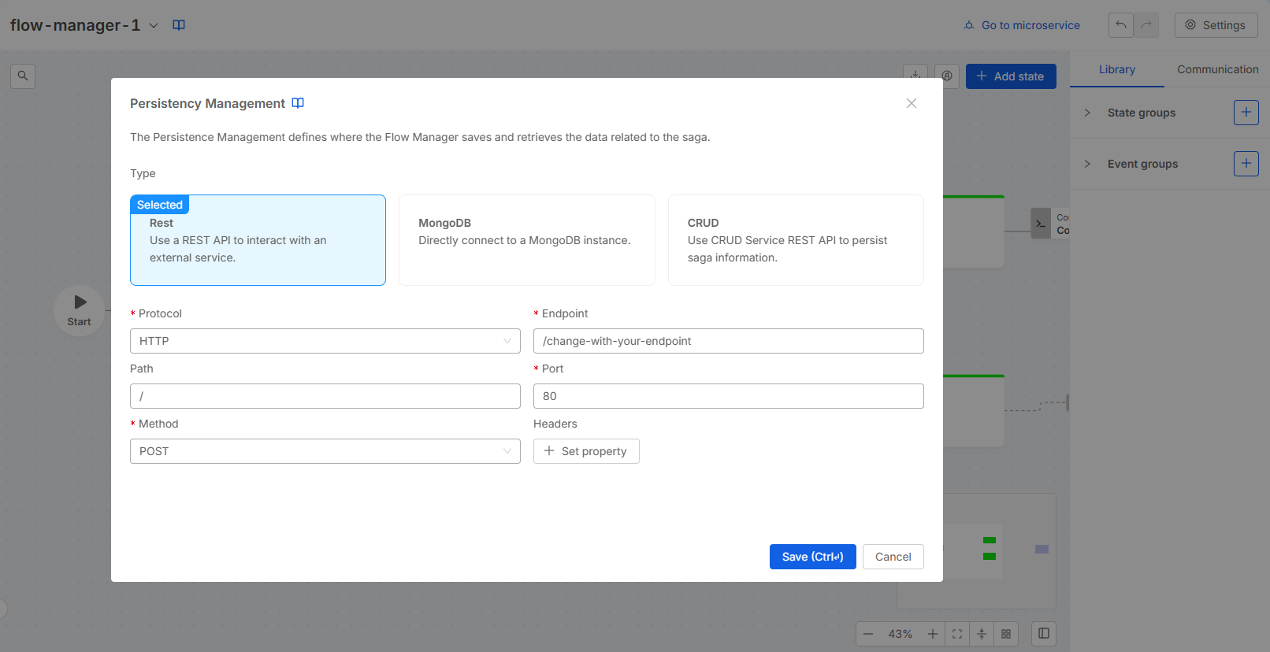Open the Method dropdown showing POST
Image resolution: width=1270 pixels, height=652 pixels.
325,451
